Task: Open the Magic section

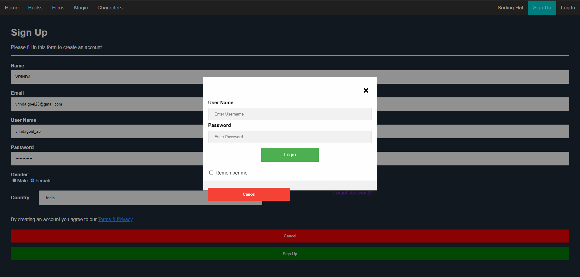Action: (81, 8)
